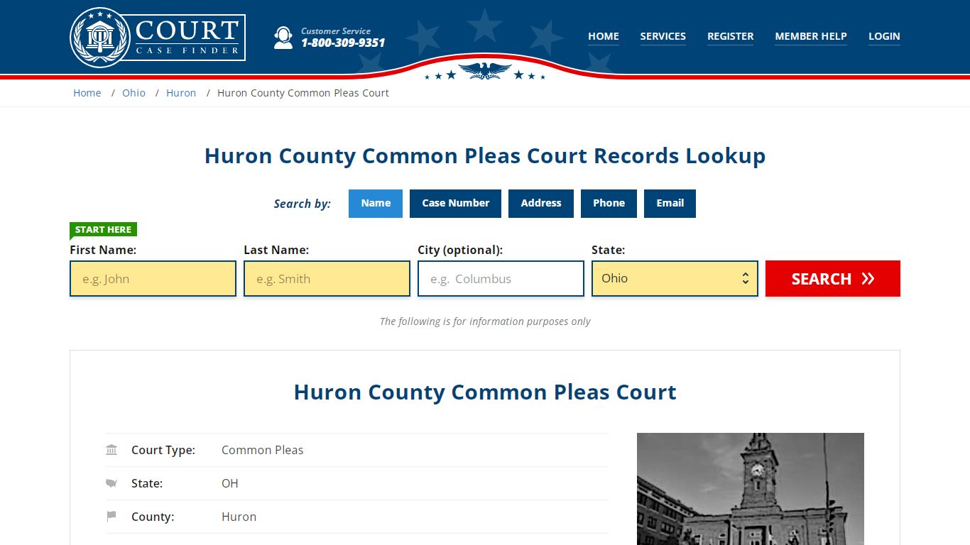Select the State map icon

[x=111, y=483]
